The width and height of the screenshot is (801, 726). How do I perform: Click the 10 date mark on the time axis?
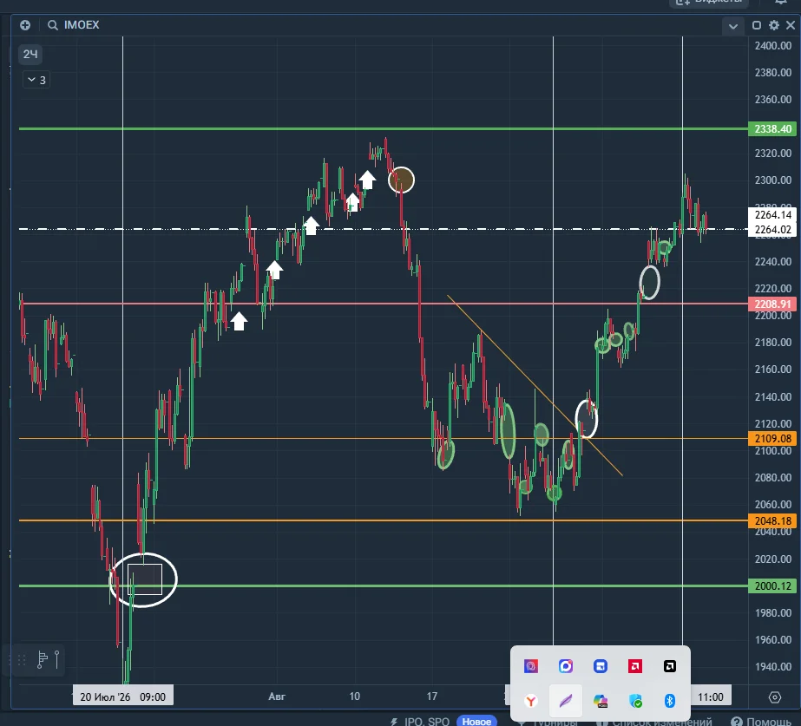tap(355, 697)
